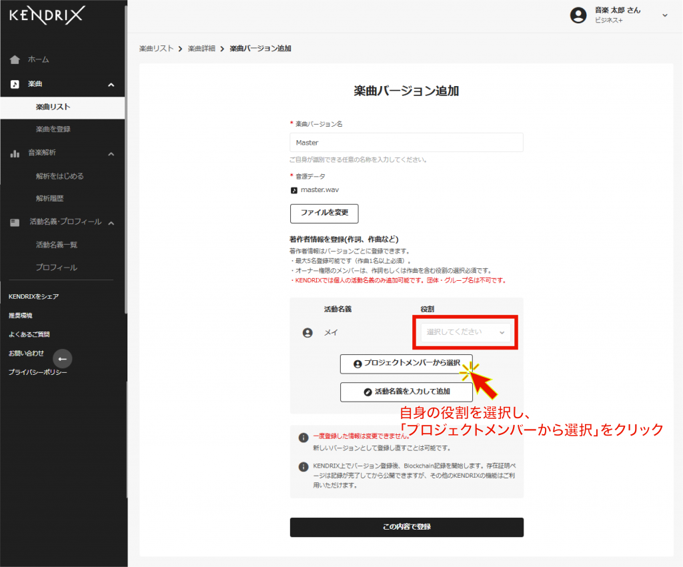Click プロジェクトメンバーから選択 button
The height and width of the screenshot is (567, 683).
pos(406,364)
